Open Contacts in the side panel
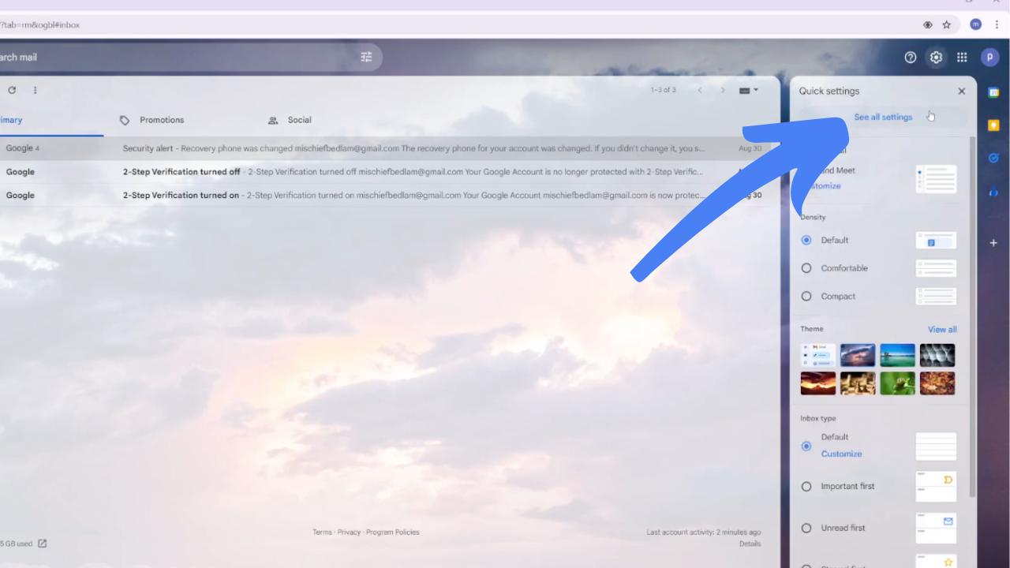The image size is (1010, 568). click(994, 191)
